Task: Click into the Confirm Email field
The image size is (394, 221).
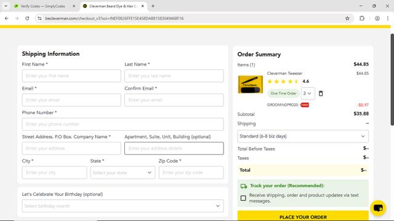Action: [x=174, y=100]
